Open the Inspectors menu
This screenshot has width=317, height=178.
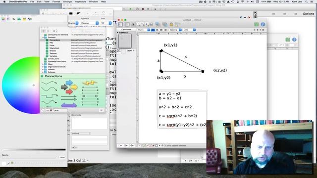[80, 1]
